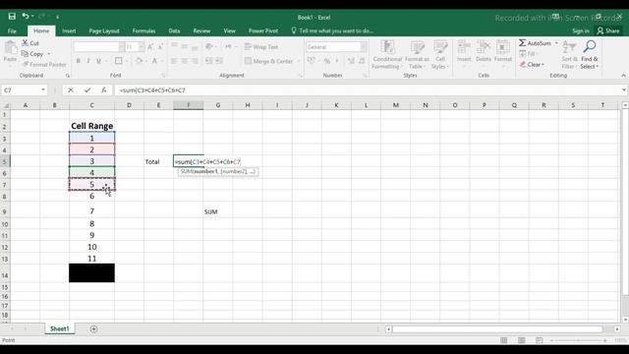The image size is (629, 354).
Task: Increase font size with the large A
Action: [150, 47]
